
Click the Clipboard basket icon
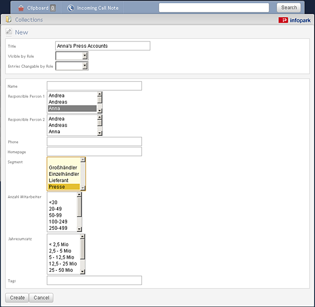(x=21, y=8)
